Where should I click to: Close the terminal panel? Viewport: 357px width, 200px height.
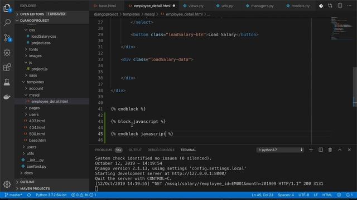(349, 149)
